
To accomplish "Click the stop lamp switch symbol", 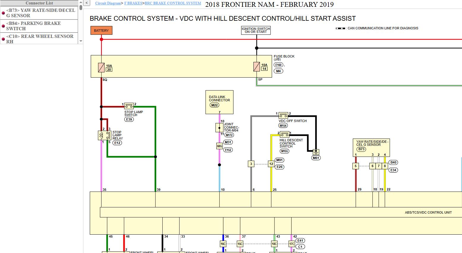I will (129, 106).
